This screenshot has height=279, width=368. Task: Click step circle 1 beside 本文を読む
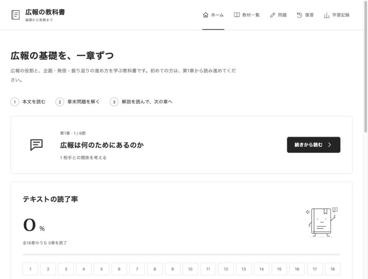(15, 102)
